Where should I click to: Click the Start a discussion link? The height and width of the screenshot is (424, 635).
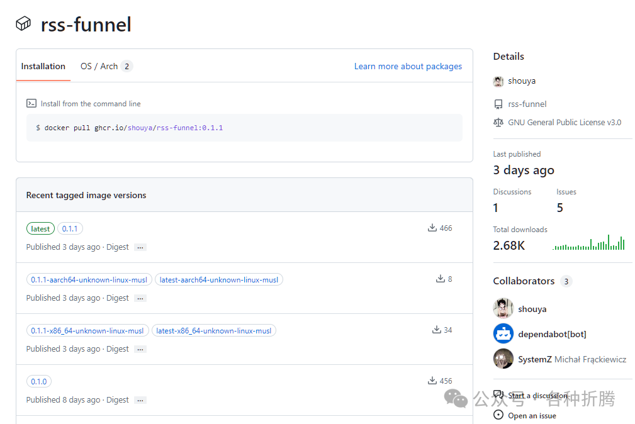pos(538,395)
